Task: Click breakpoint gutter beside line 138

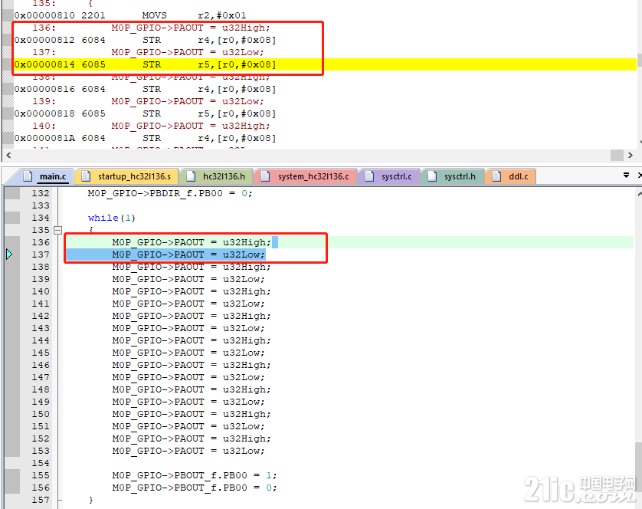Action: coord(12,267)
